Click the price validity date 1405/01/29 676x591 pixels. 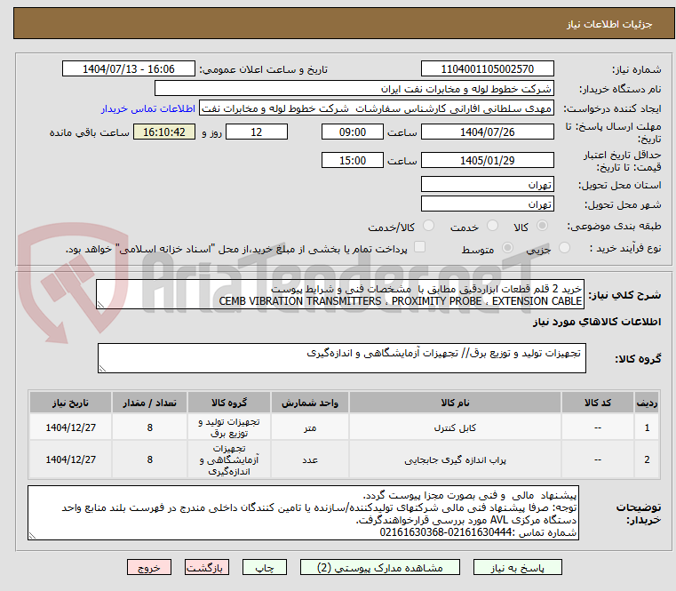[487, 160]
